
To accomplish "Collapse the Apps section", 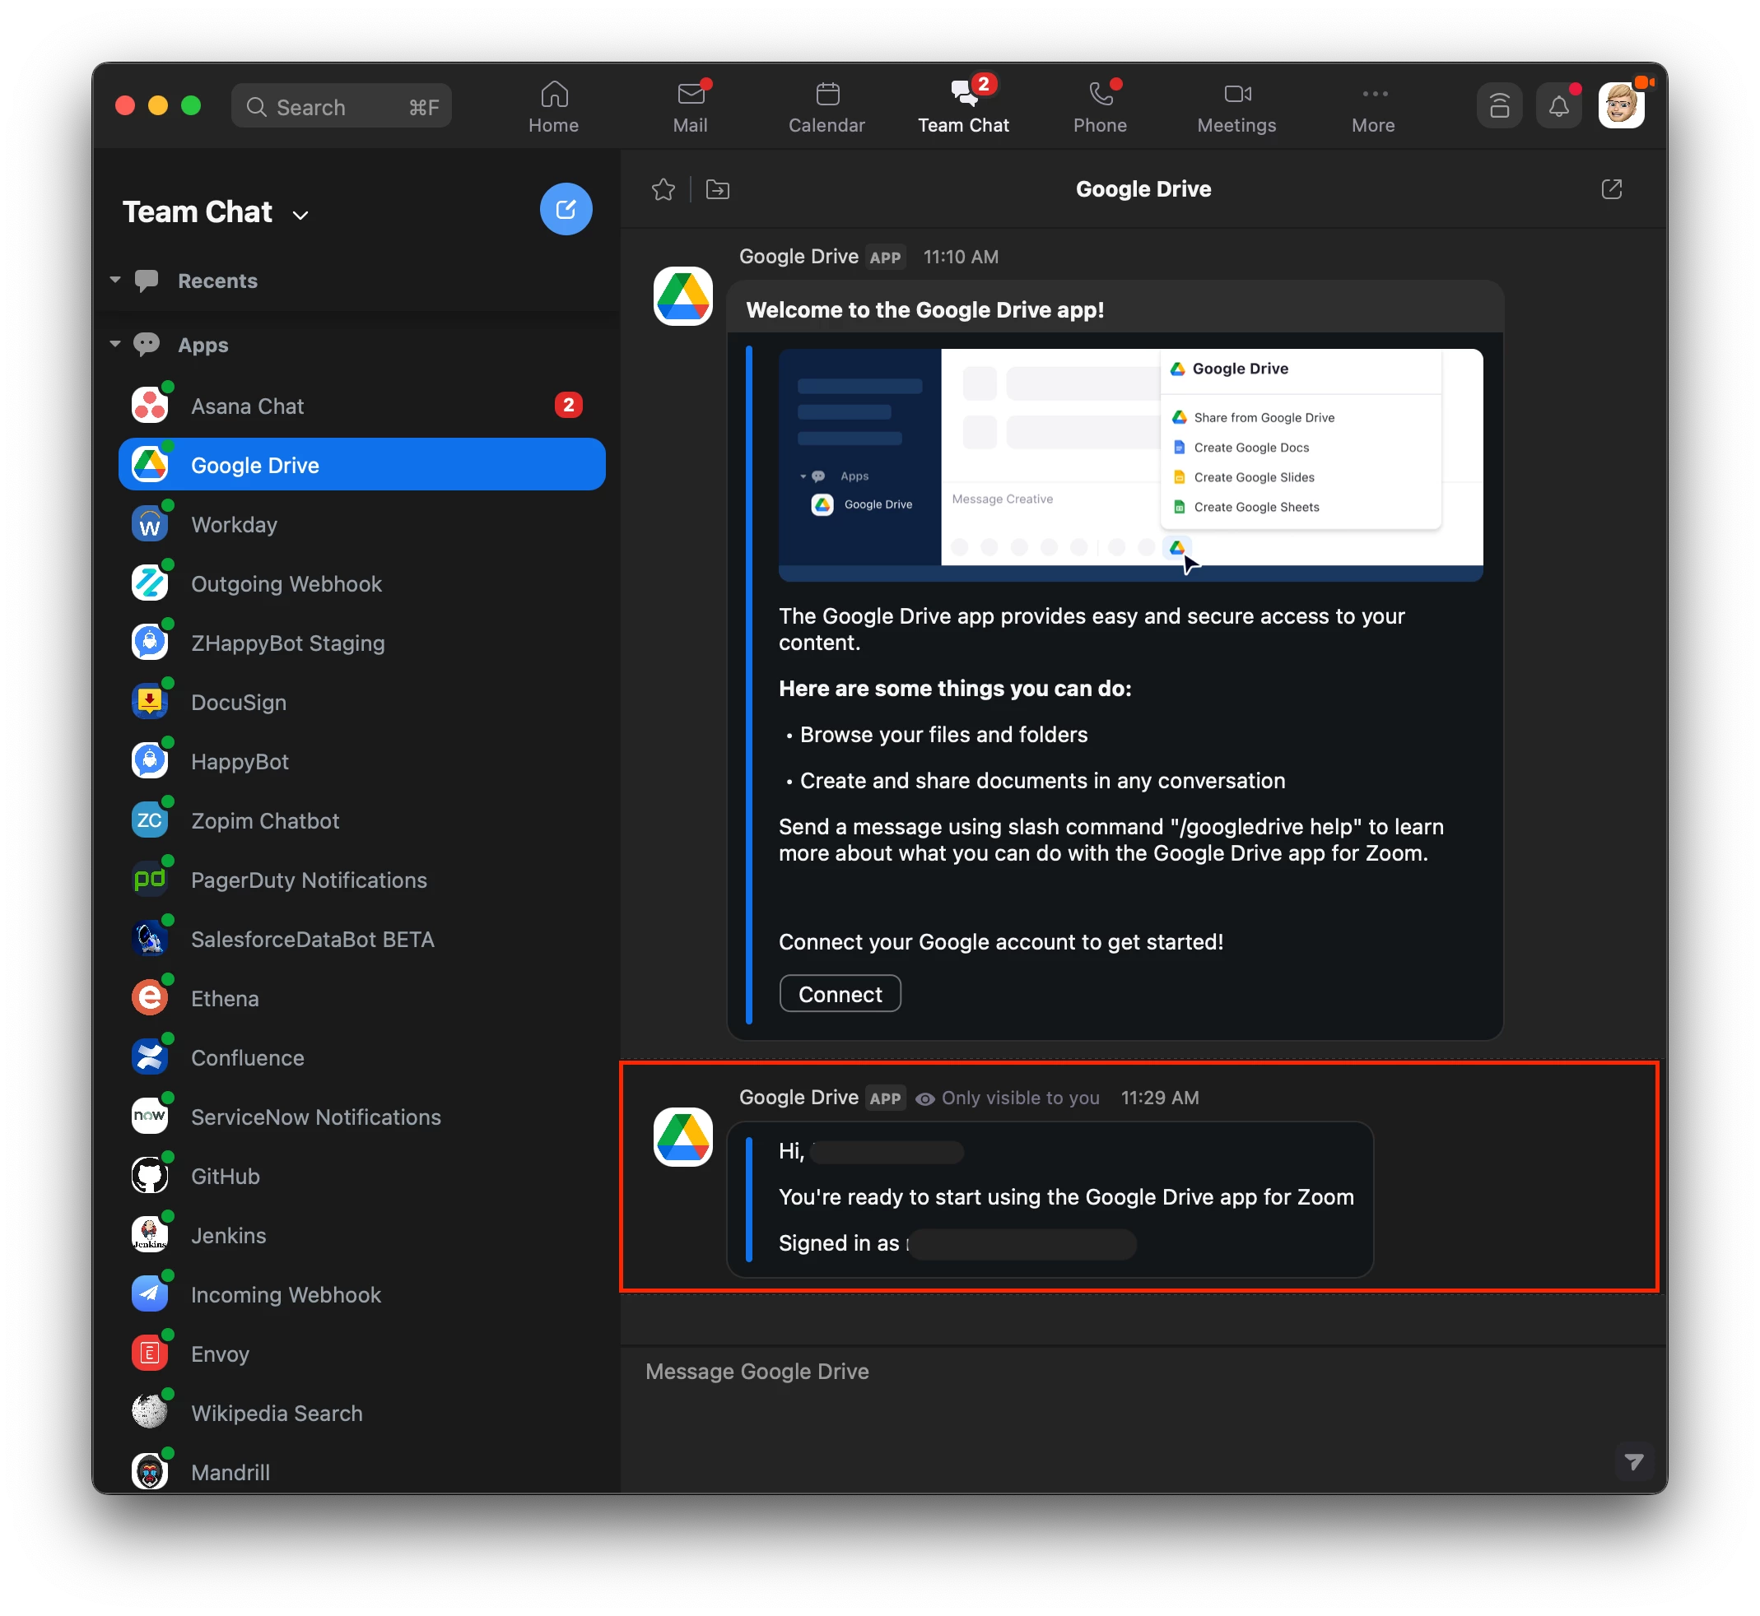I will [x=115, y=344].
